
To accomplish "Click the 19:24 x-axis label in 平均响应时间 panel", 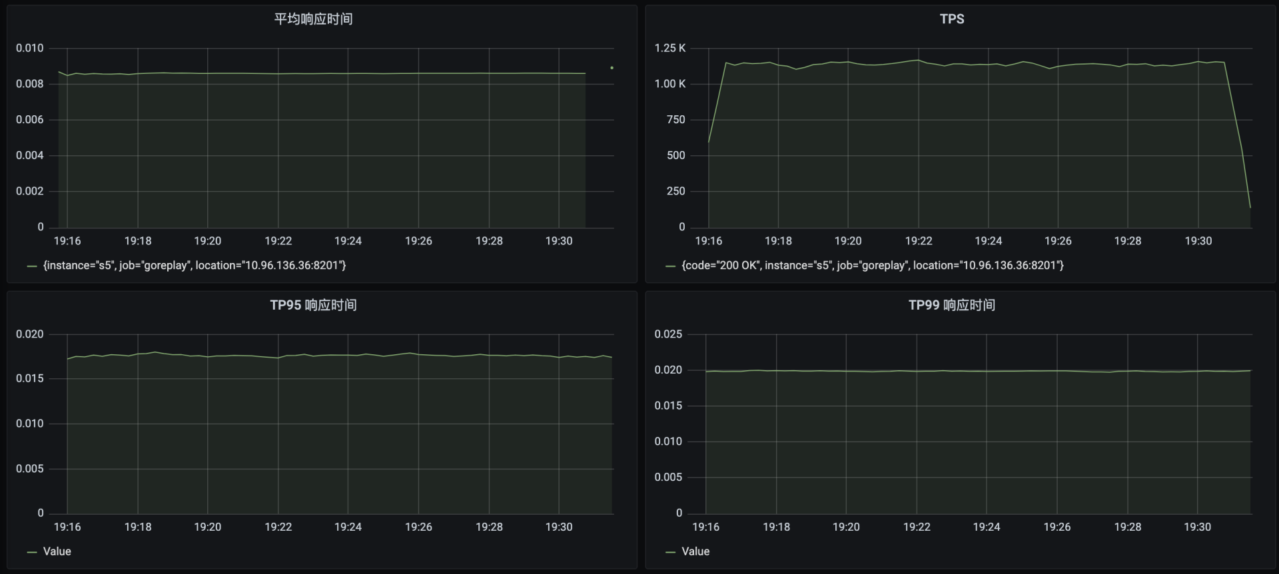I will click(348, 241).
